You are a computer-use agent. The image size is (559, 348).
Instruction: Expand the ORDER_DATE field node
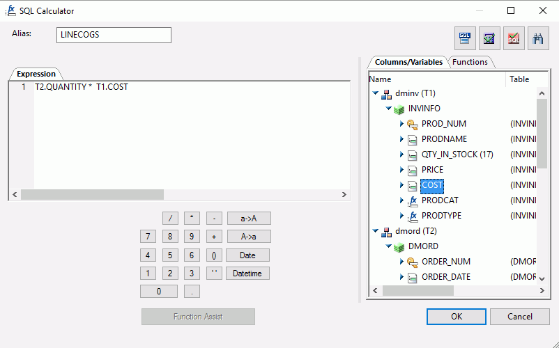pos(401,277)
